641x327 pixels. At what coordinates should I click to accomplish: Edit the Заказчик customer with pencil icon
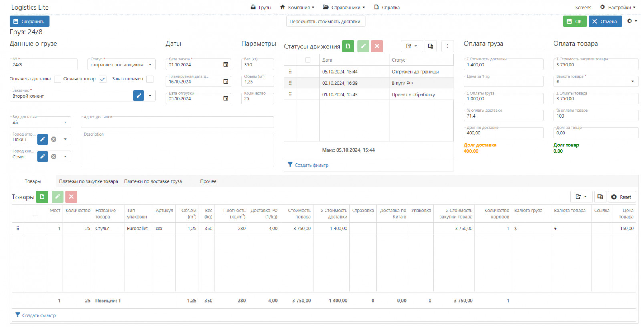pos(139,96)
